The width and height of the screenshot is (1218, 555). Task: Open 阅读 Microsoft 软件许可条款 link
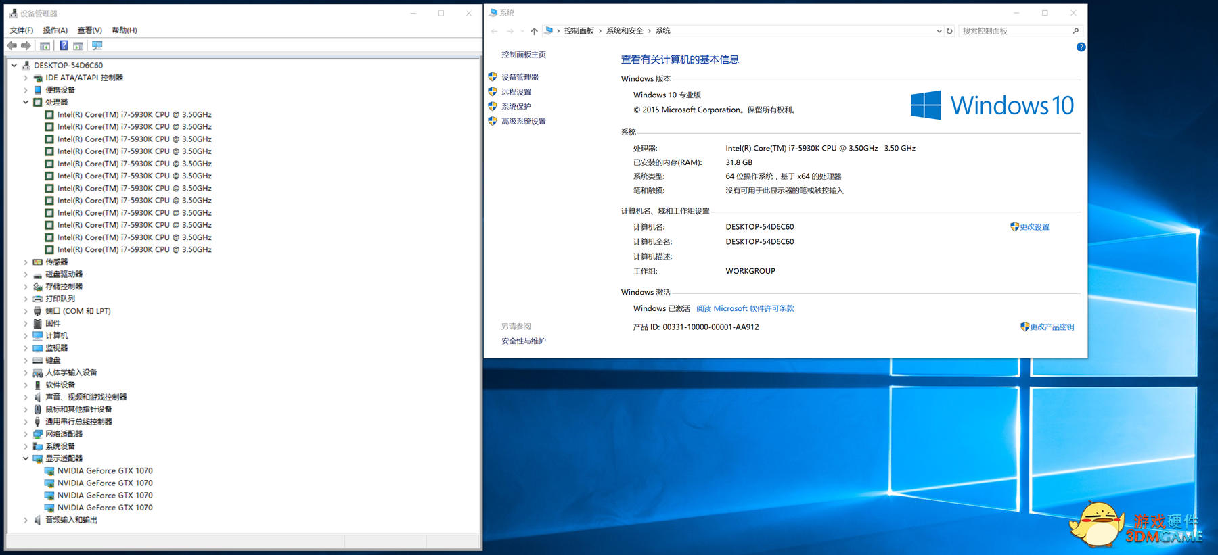[745, 308]
